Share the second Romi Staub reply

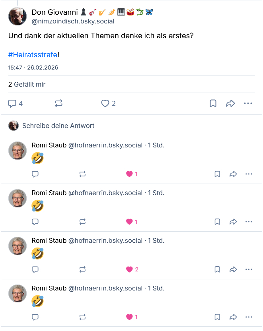(x=233, y=222)
